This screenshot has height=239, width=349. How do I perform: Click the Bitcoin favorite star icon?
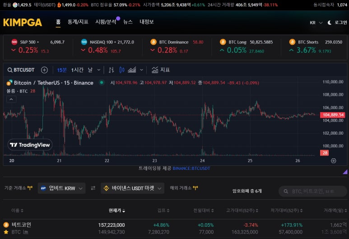[6, 232]
